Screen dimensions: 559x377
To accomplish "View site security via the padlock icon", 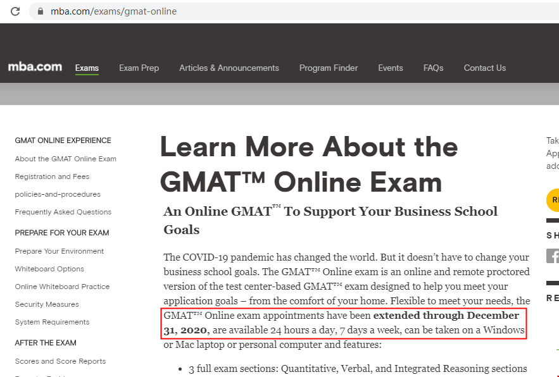I will (x=41, y=11).
